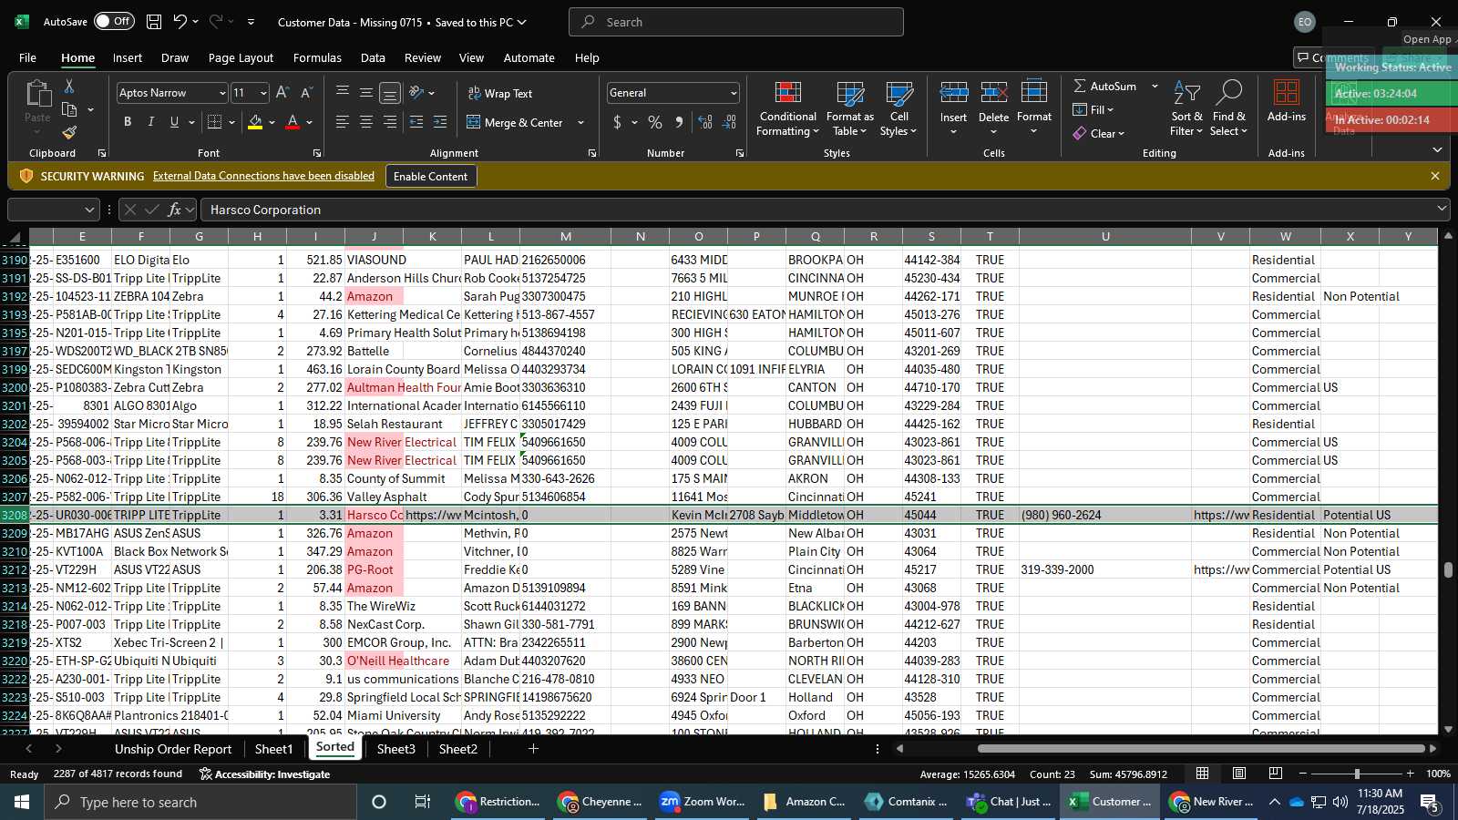Click the Insert cells icon
The height and width of the screenshot is (820, 1458).
point(953,92)
